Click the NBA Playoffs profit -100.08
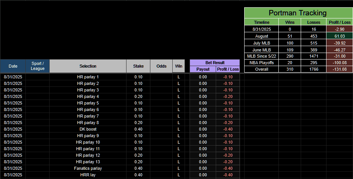Viewport: 353px width, 179px height. [340, 63]
